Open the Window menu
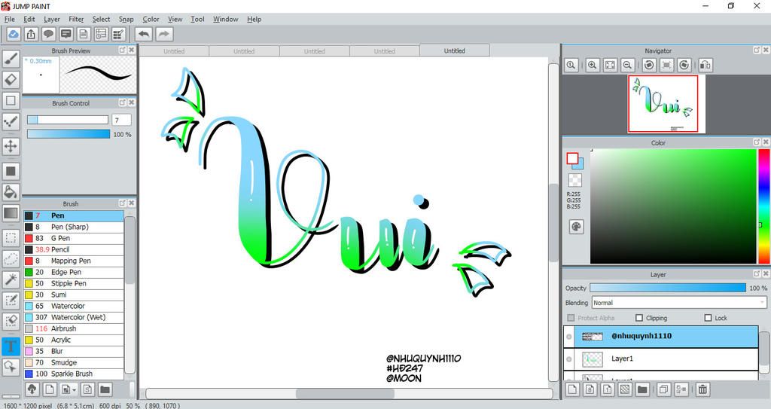Viewport: 771px width, 409px height. tap(226, 19)
